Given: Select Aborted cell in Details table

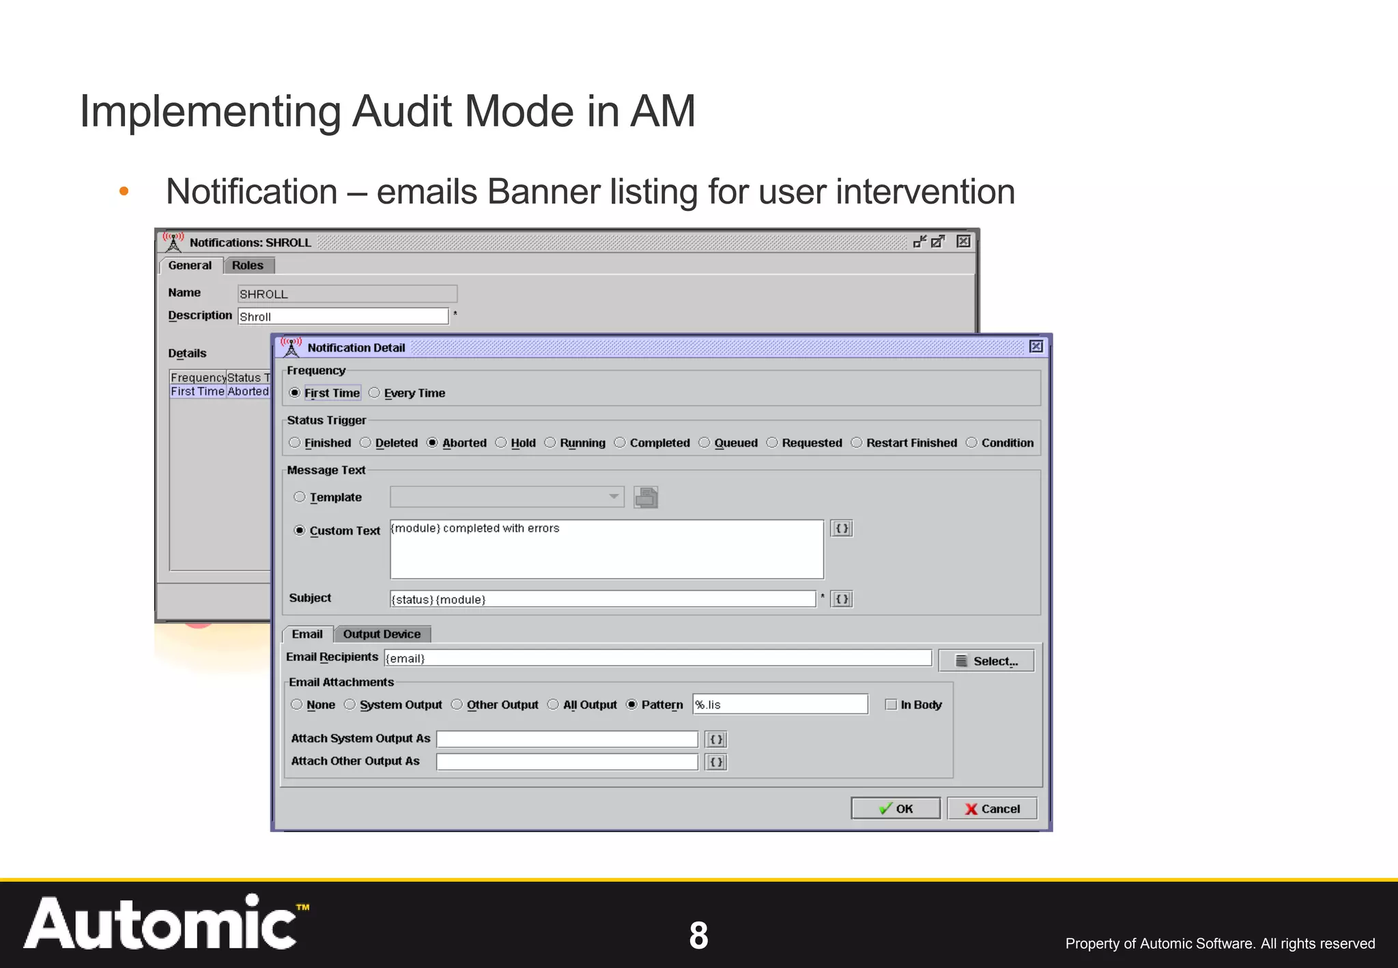Looking at the screenshot, I should pos(248,391).
